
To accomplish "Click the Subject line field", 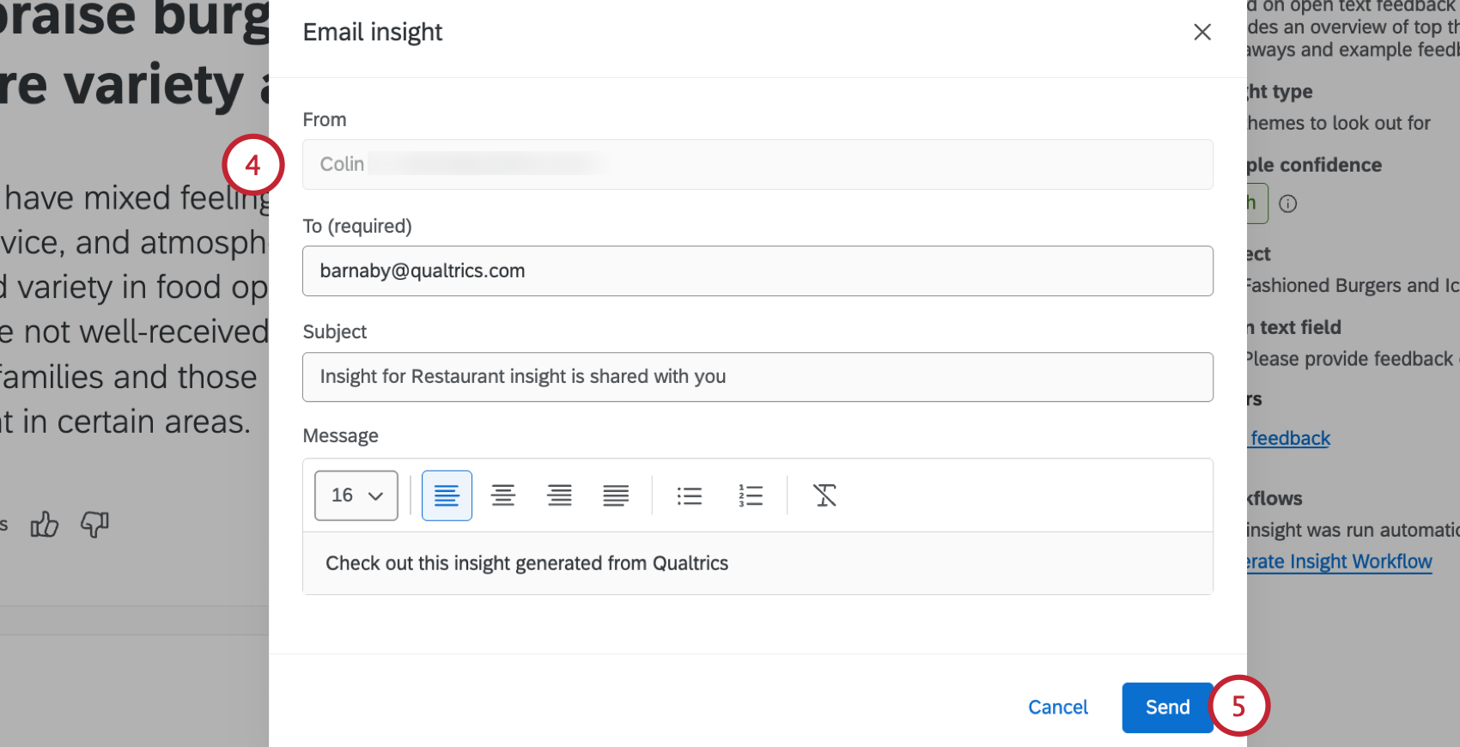I will pos(757,377).
